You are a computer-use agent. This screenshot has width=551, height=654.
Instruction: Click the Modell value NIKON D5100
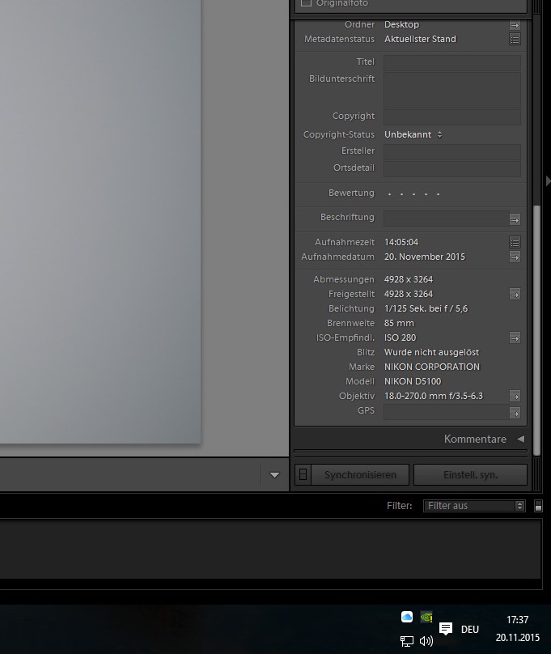click(x=412, y=382)
